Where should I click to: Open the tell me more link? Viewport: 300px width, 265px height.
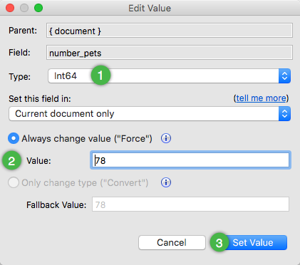(x=262, y=98)
